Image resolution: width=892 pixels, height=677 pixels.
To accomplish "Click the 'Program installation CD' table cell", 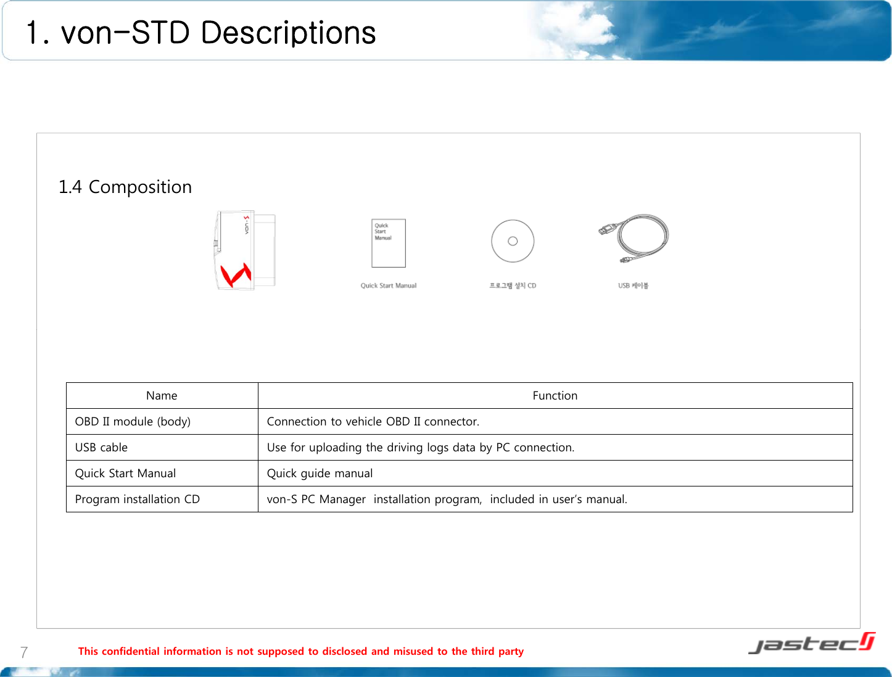I will [x=162, y=499].
